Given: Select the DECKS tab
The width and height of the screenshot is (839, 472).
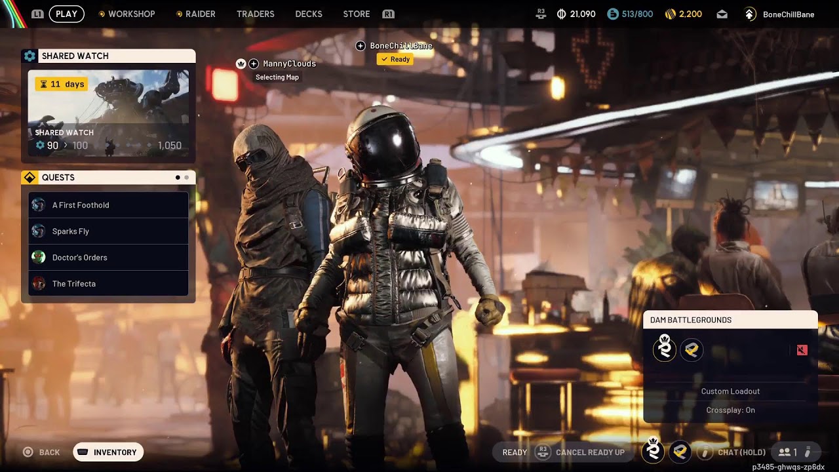Looking at the screenshot, I should 309,14.
